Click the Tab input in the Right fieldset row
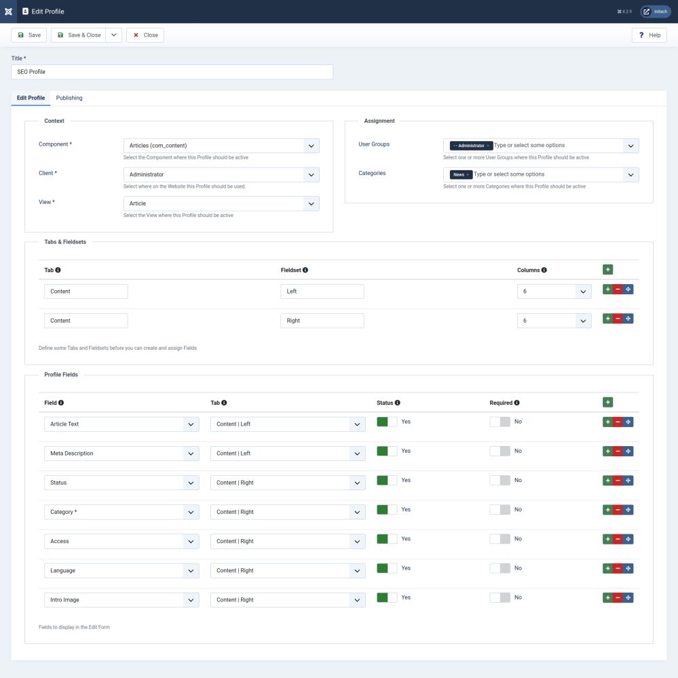Viewport: 678px width, 678px height. (86, 321)
